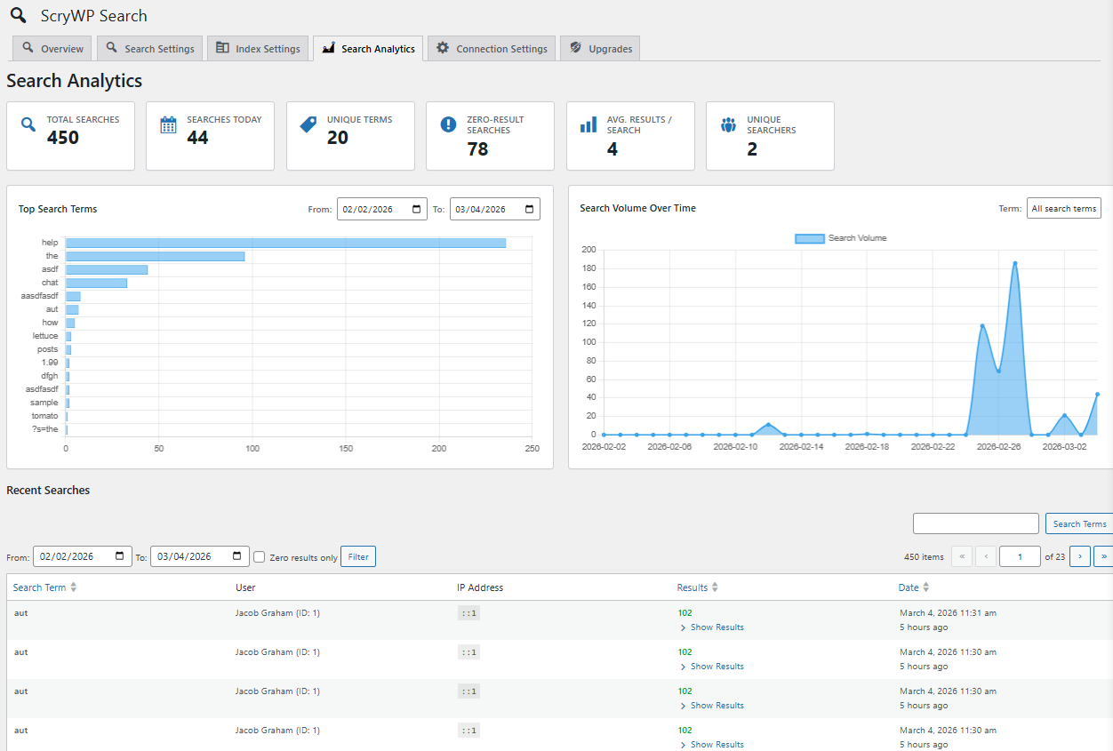
Task: Go to next page of recent searches
Action: click(1079, 556)
